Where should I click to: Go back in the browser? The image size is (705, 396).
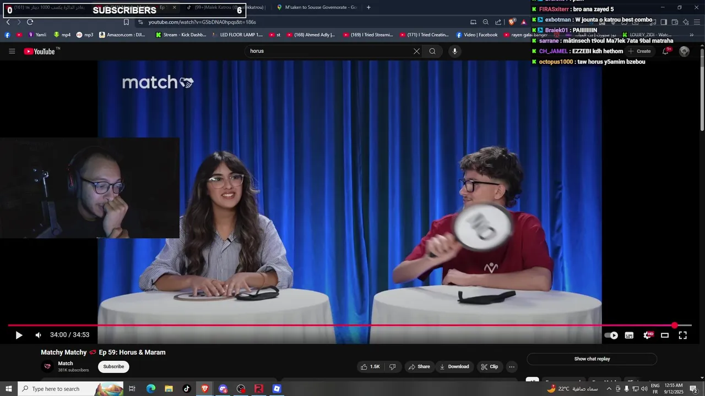[8, 22]
